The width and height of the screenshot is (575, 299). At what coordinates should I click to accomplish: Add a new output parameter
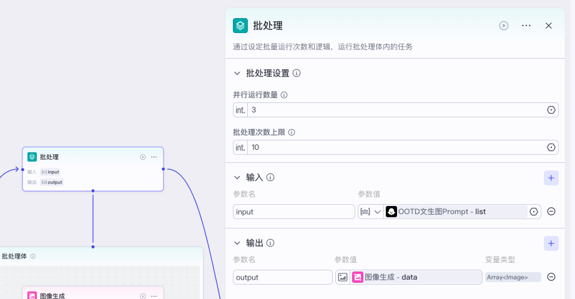point(551,243)
